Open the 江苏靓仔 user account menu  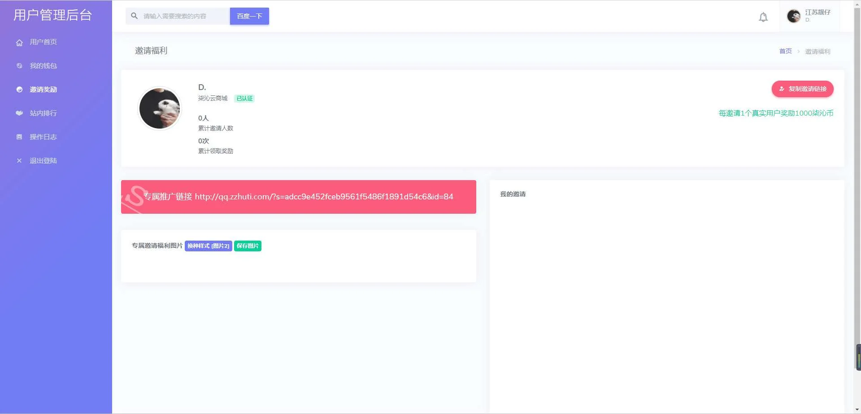809,16
